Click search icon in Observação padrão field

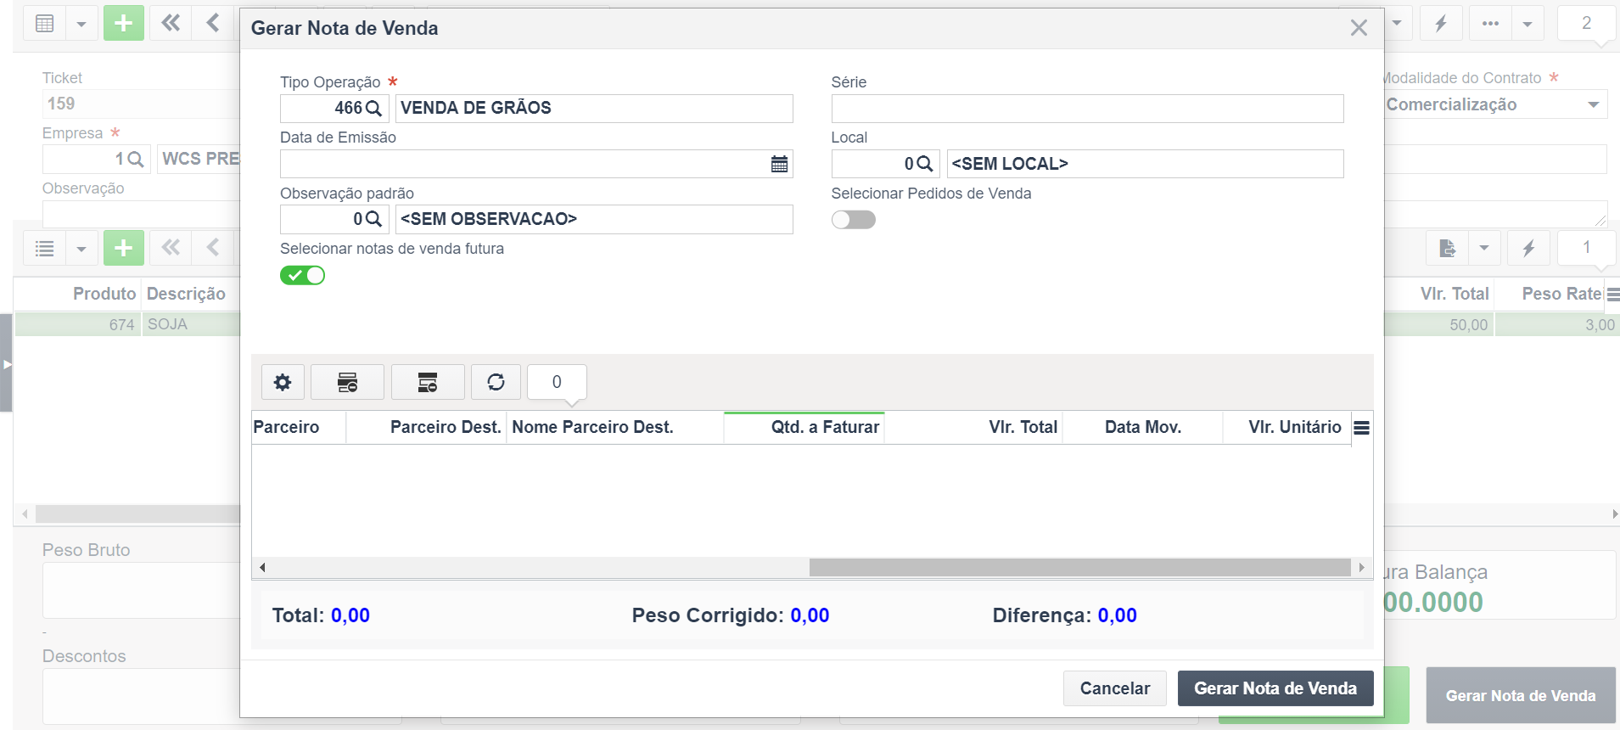(373, 219)
